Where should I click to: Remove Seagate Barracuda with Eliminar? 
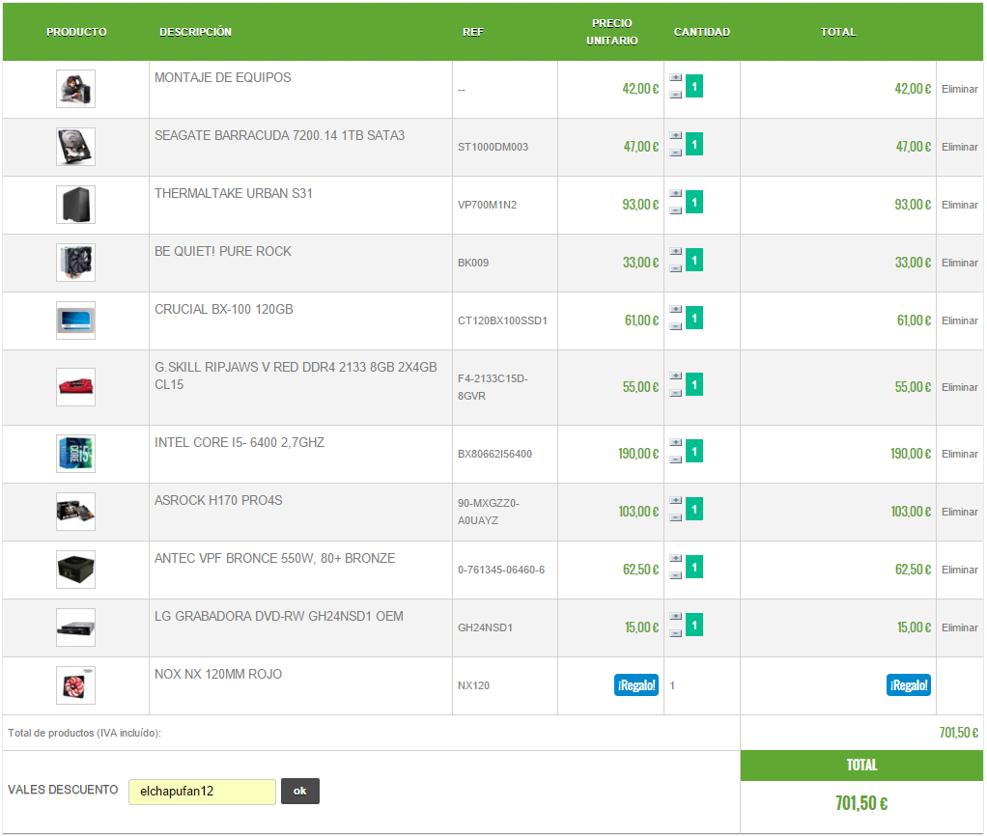[x=959, y=147]
